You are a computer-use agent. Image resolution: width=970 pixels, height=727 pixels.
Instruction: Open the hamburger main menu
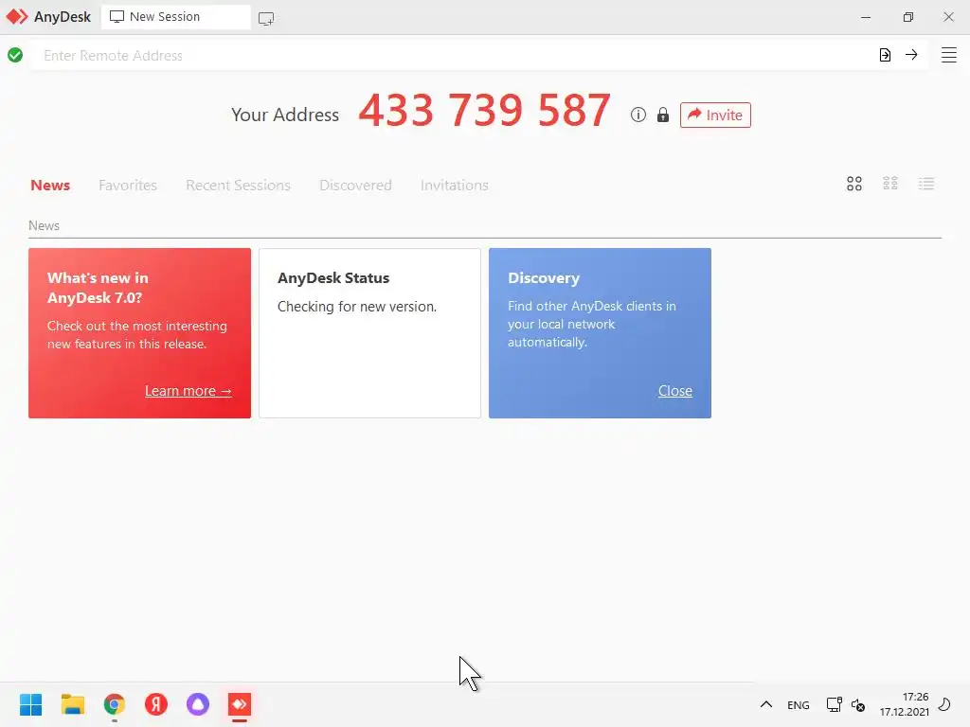point(948,55)
